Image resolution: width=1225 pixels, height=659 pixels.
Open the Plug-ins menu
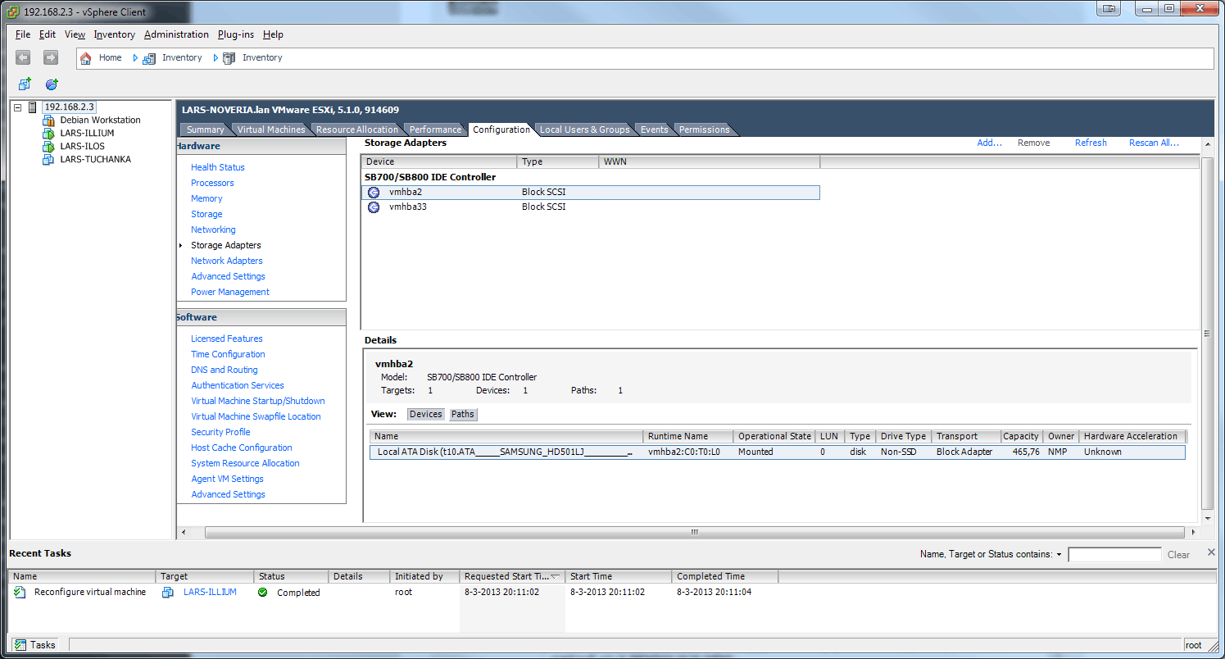(236, 34)
